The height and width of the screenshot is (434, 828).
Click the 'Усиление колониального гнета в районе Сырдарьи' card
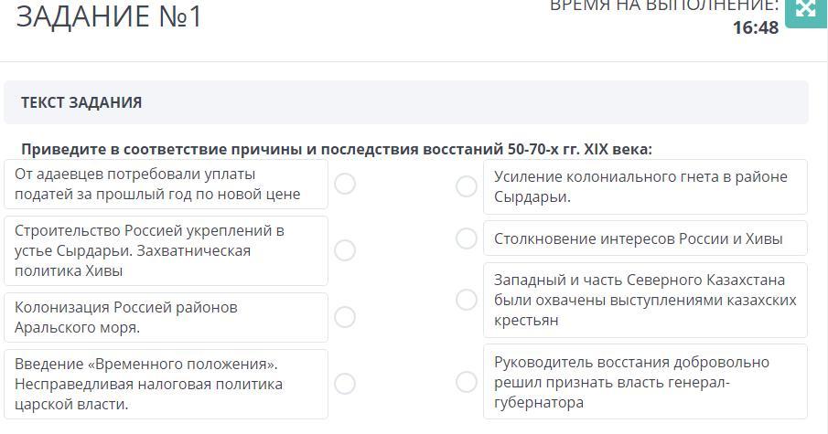645,186
